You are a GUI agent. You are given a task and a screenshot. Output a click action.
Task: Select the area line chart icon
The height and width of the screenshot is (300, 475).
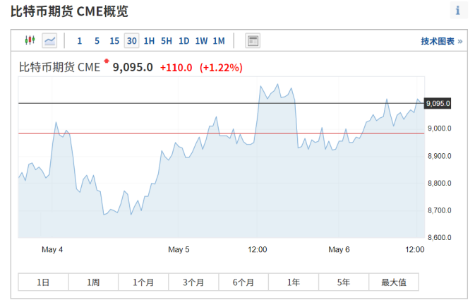tap(49, 40)
